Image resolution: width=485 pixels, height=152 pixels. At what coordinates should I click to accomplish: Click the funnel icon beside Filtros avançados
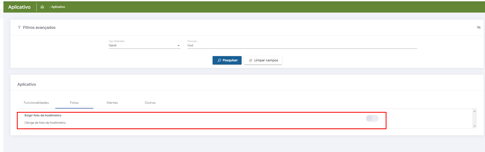click(19, 28)
